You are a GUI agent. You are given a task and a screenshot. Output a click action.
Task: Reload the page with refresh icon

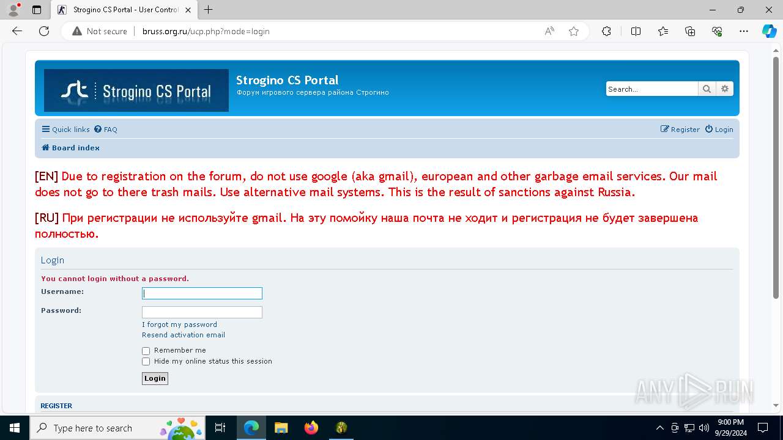coord(44,31)
